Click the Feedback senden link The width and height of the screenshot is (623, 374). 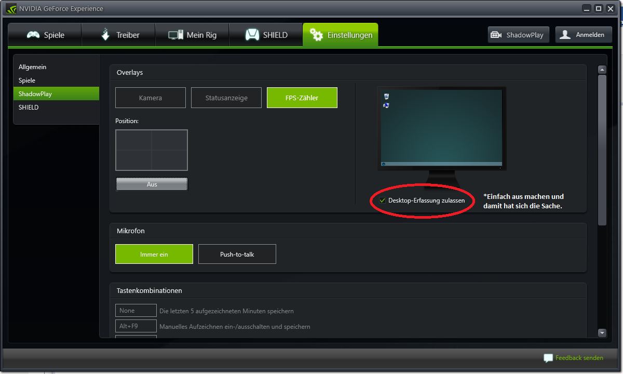point(579,358)
